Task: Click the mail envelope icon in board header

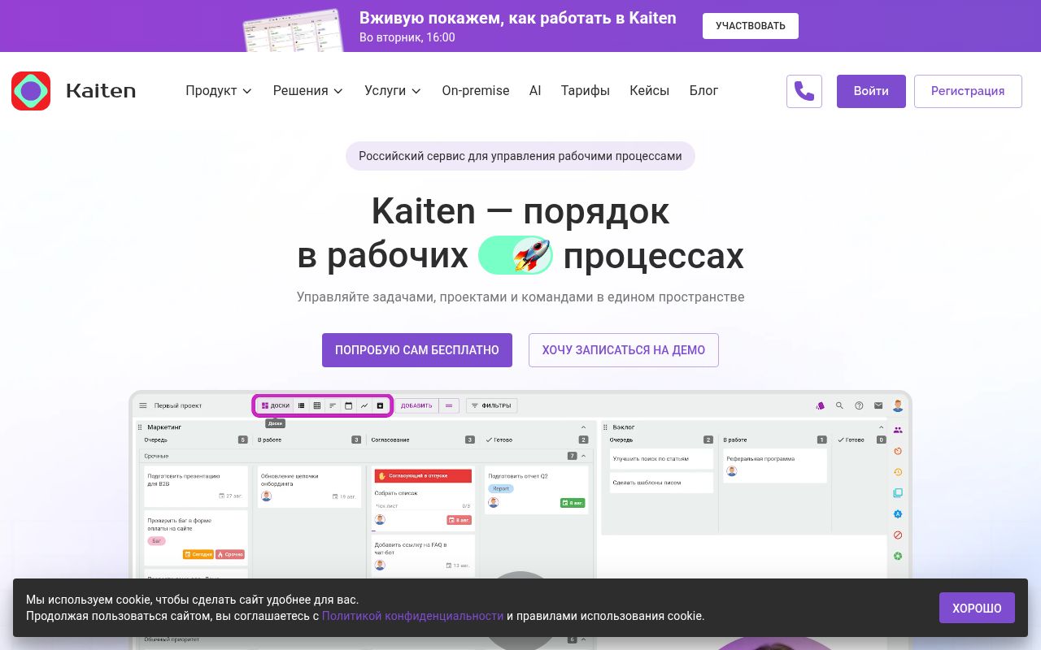Action: coord(878,405)
